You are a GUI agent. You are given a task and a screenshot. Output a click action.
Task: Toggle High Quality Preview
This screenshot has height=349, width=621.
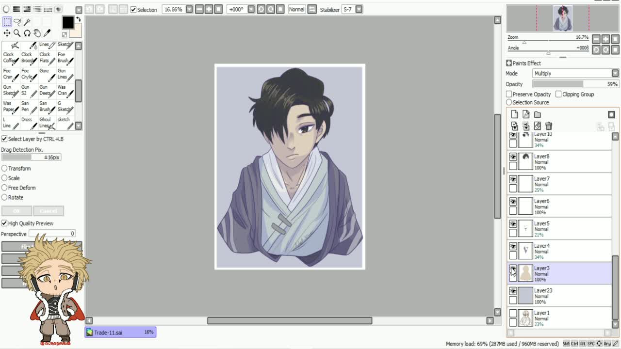(4, 223)
